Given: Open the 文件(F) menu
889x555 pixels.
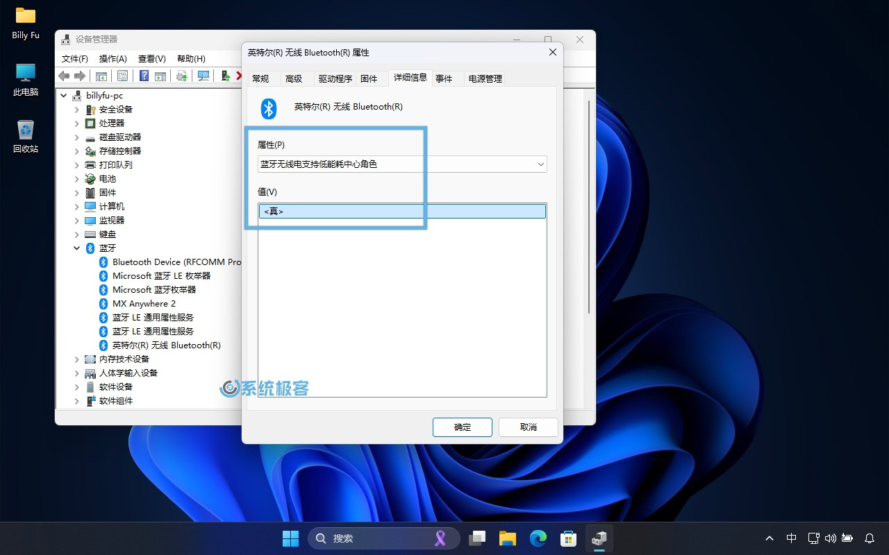Looking at the screenshot, I should [75, 59].
